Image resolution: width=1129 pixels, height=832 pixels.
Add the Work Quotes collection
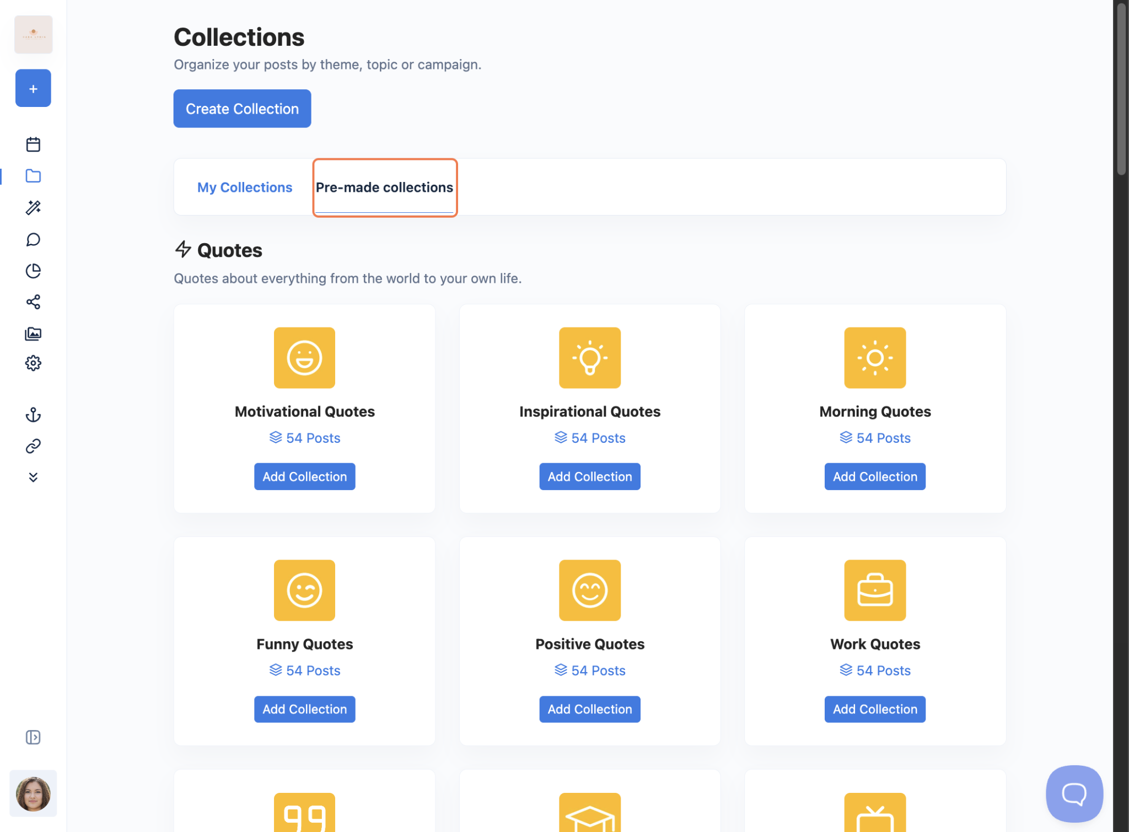pyautogui.click(x=874, y=709)
